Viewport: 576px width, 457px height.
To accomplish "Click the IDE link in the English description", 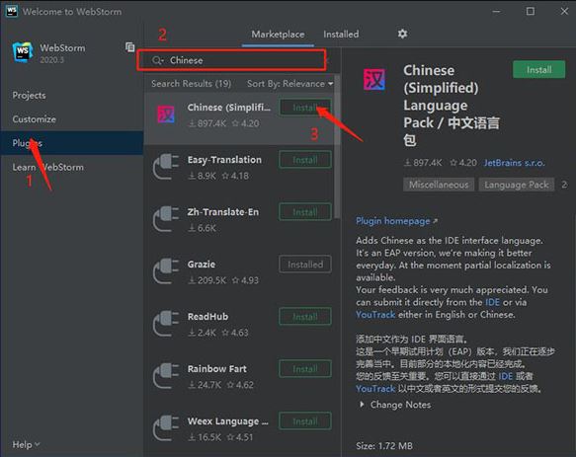I will pos(492,302).
